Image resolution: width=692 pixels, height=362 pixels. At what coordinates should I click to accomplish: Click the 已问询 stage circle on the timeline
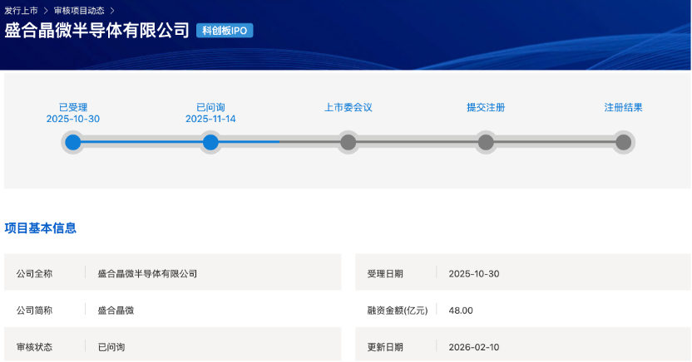(210, 143)
